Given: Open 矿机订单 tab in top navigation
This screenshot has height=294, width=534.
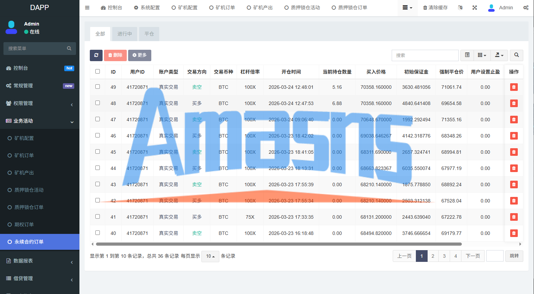Looking at the screenshot, I should point(222,8).
